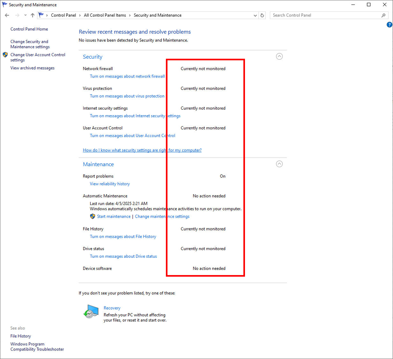
Task: Go up one level with Up arrow
Action: (33, 15)
